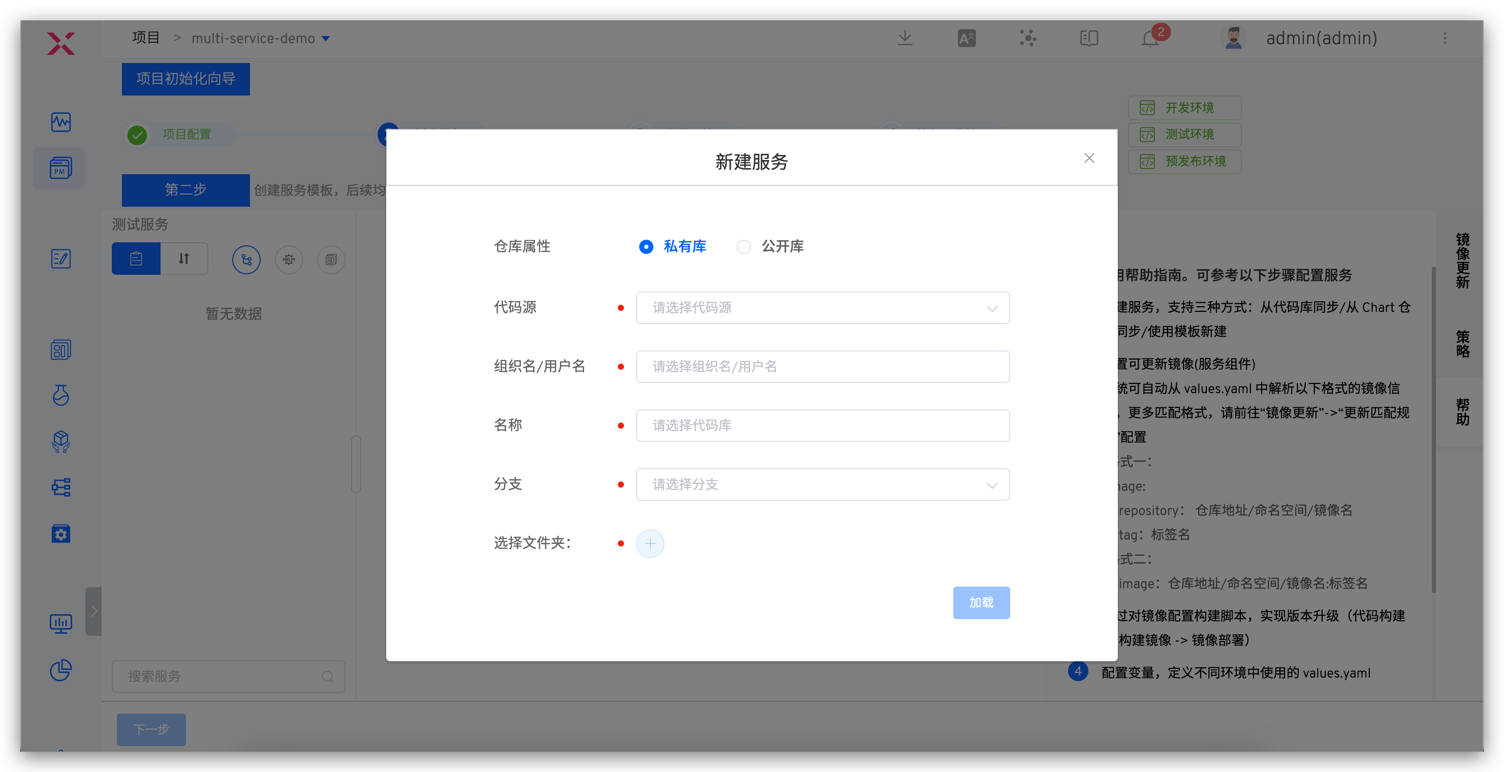Select the 私有库 radio option
The image size is (1504, 772).
click(x=646, y=246)
